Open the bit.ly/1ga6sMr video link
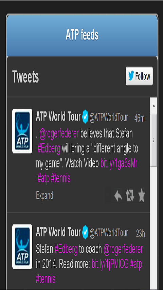 pyautogui.click(x=119, y=163)
